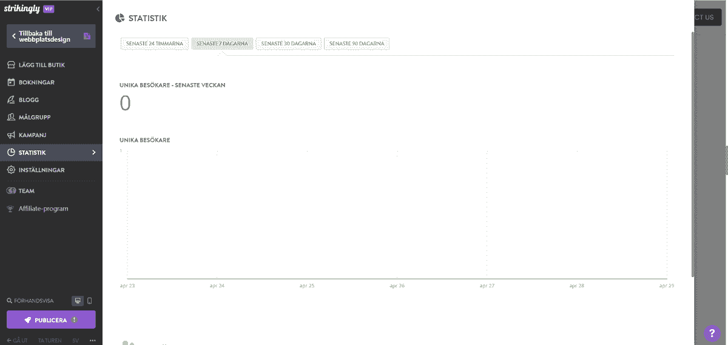Click the trophy icon next to Affiliate-program
The image size is (728, 345).
10,209
